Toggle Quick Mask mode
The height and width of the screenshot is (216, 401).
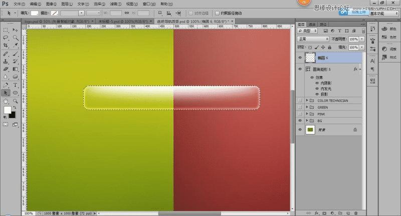pyautogui.click(x=6, y=124)
